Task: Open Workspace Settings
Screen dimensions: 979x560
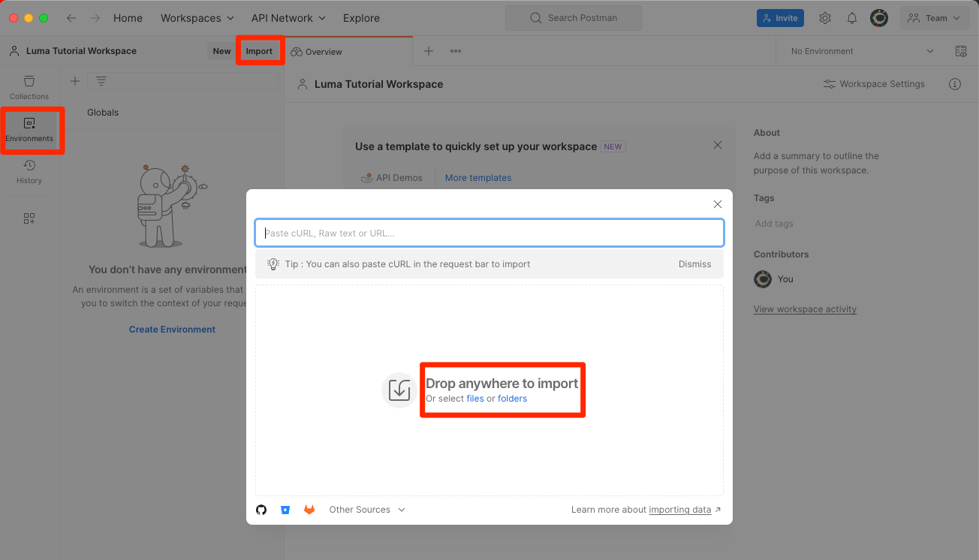Action: tap(874, 84)
